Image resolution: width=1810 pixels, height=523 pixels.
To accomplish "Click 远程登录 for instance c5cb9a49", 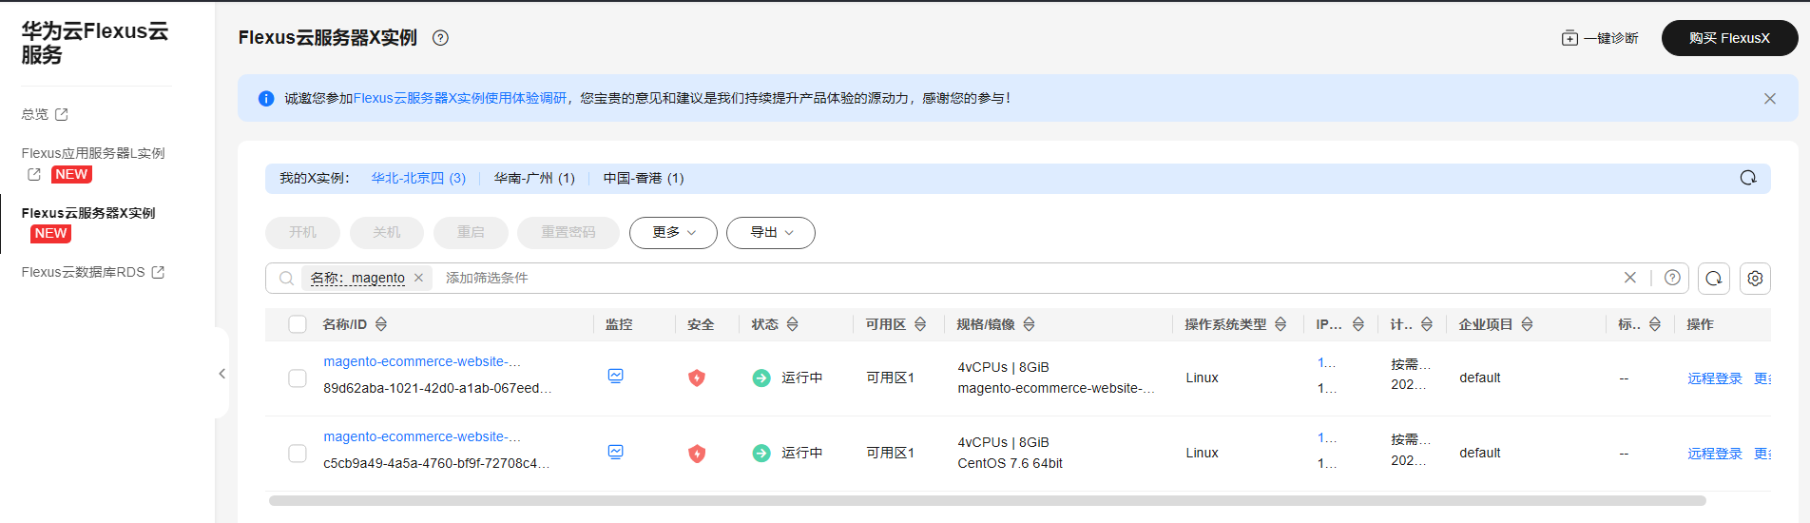I will click(1715, 454).
